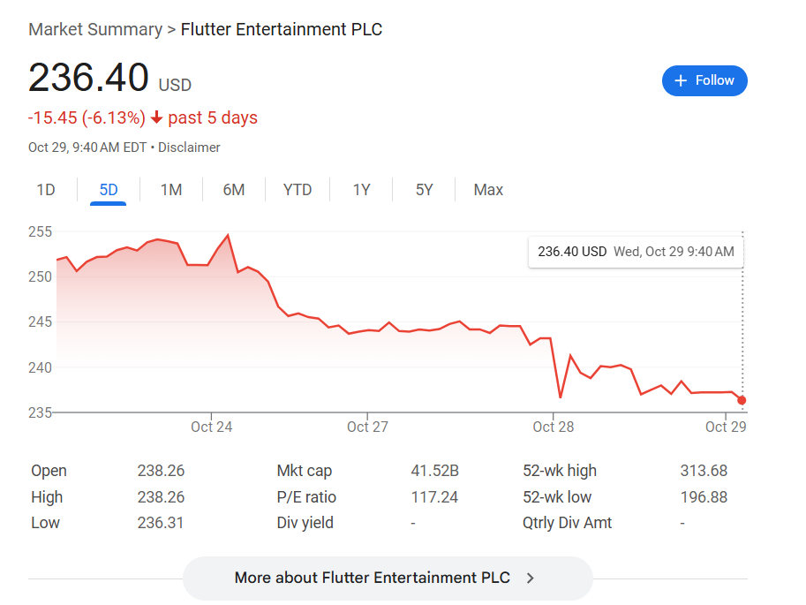Click the Follow button
This screenshot has width=806, height=605.
[x=704, y=80]
